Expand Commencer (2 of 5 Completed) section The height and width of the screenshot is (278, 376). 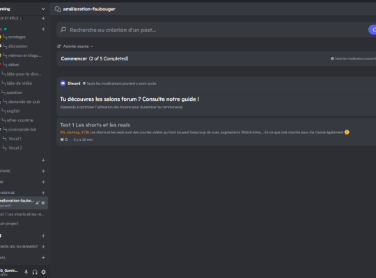pyautogui.click(x=217, y=58)
